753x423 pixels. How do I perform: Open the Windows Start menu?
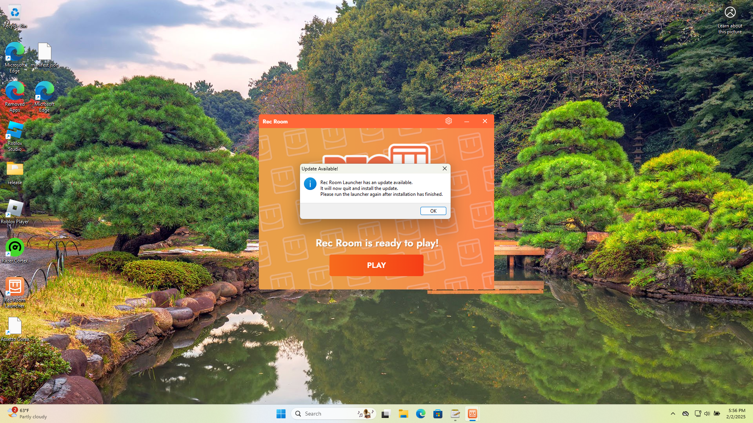(281, 414)
